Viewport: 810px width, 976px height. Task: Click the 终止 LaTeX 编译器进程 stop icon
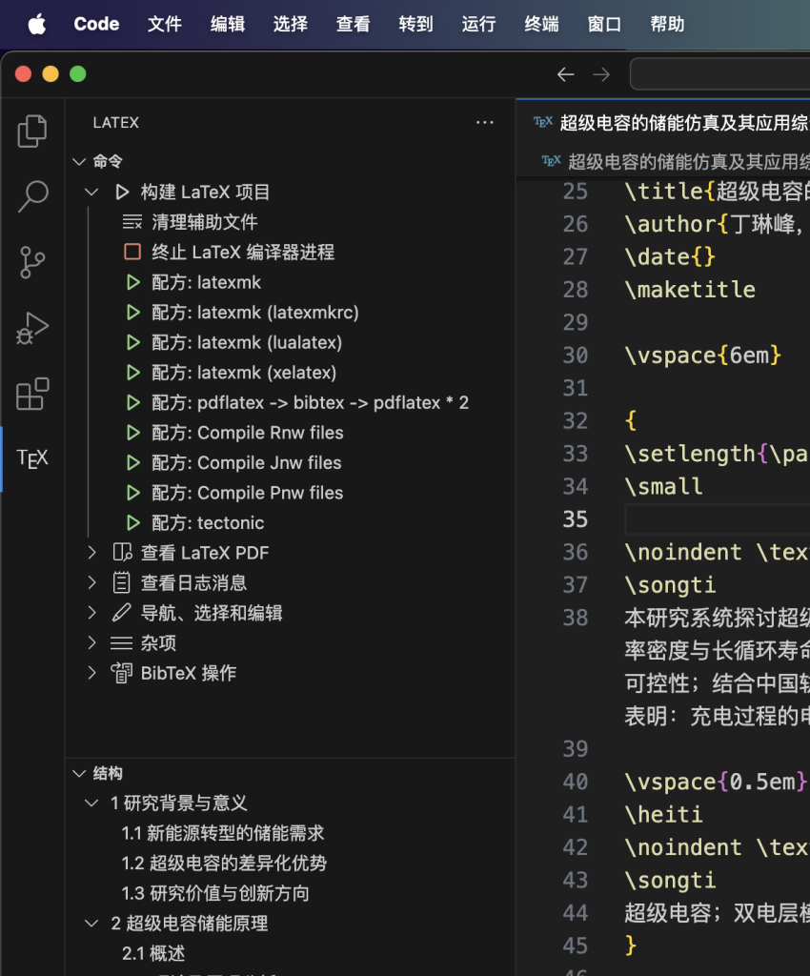[132, 252]
